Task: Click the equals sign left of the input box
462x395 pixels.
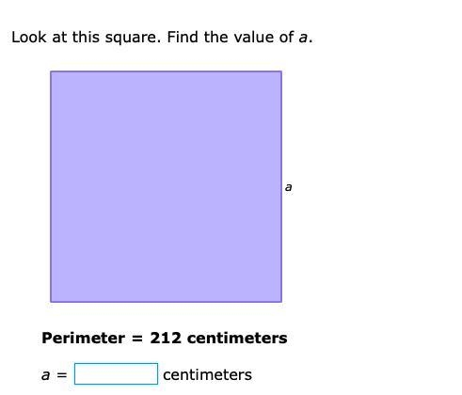Action: point(62,375)
